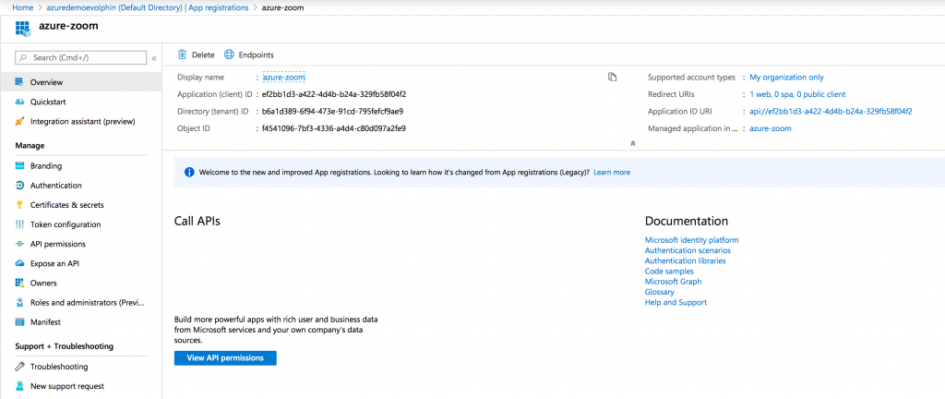Click the API permissions icon
The height and width of the screenshot is (399, 945).
19,244
